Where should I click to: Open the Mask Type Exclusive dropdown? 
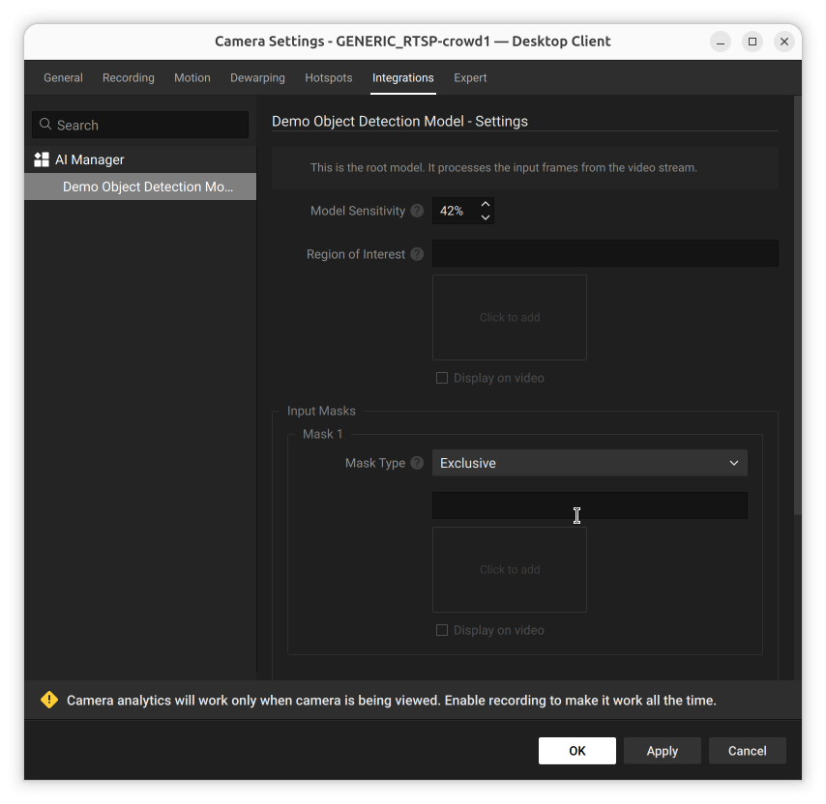[x=589, y=463]
